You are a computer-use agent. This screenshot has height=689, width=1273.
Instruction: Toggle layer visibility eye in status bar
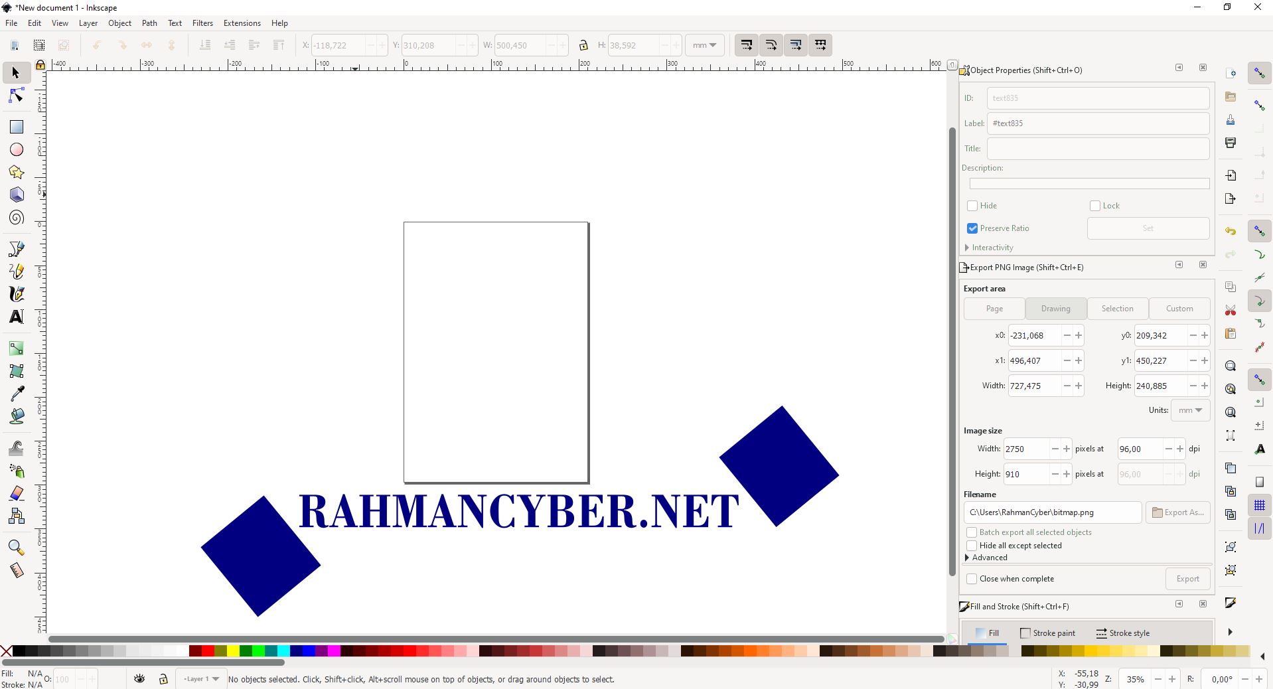point(139,678)
